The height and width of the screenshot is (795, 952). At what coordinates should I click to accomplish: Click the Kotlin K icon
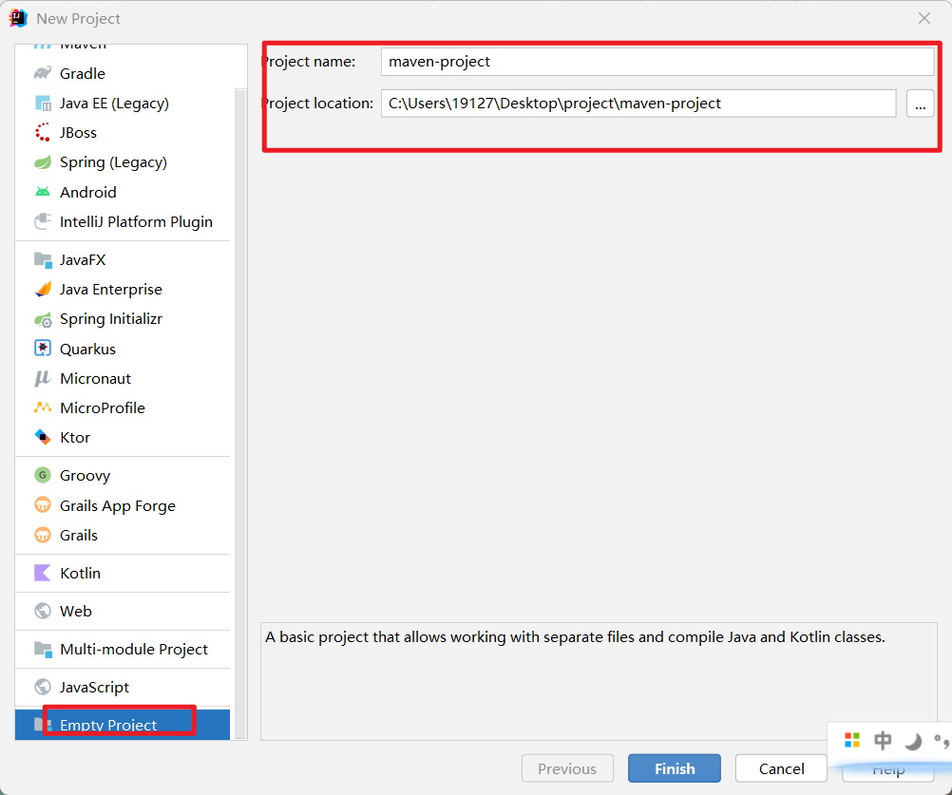tap(43, 573)
